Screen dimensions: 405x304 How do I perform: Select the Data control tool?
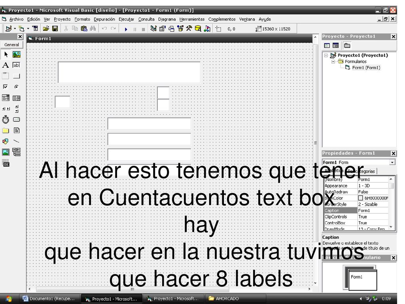click(x=17, y=152)
